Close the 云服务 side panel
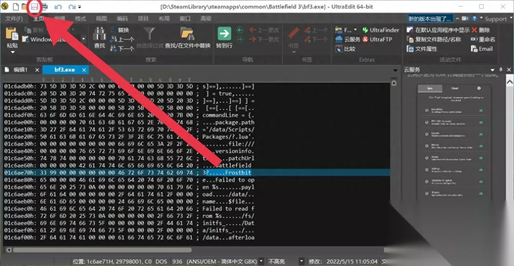Image resolution: width=514 pixels, height=266 pixels. [x=508, y=70]
